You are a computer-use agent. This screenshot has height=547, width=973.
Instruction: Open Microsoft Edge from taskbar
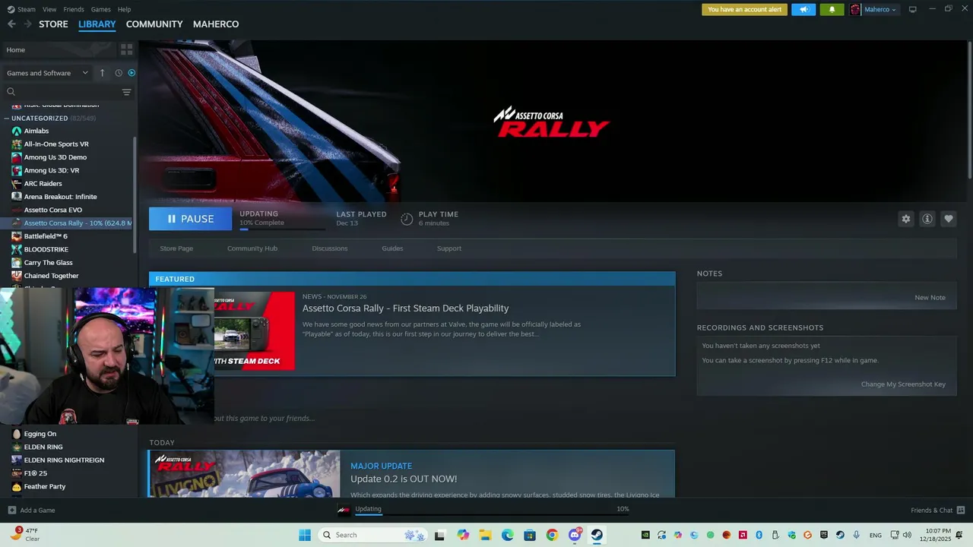pos(507,535)
